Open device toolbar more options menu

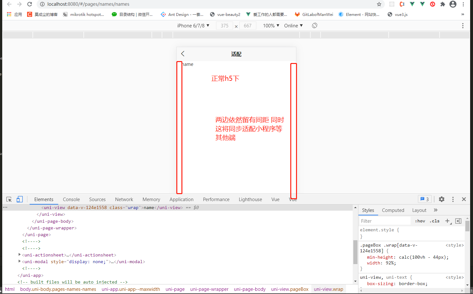pyautogui.click(x=463, y=26)
